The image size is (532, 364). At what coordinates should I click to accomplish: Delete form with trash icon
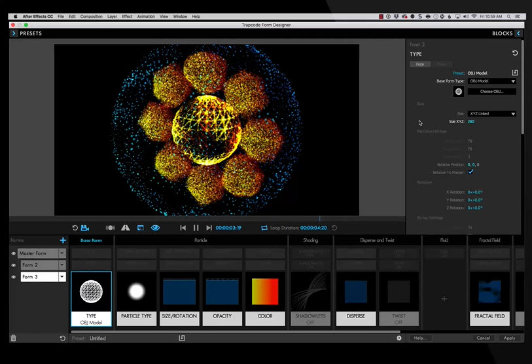click(13, 338)
